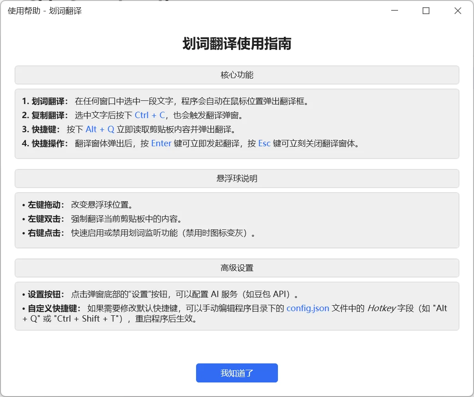474x397 pixels.
Task: Minimize the 使用帮助 window
Action: point(394,11)
